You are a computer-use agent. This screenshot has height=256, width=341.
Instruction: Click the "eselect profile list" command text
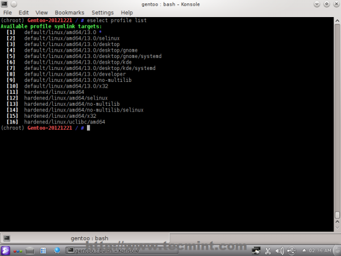click(x=117, y=20)
